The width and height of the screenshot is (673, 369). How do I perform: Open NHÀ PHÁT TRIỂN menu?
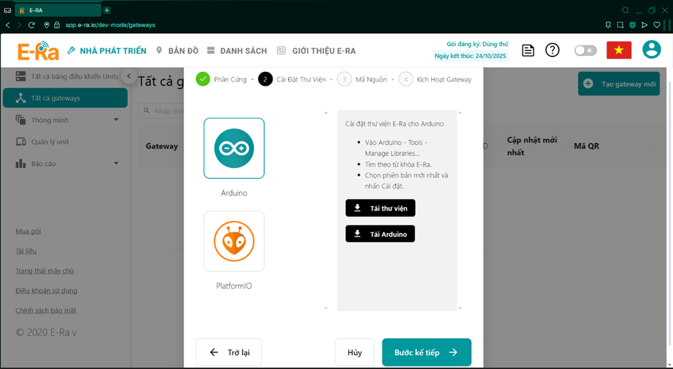107,50
